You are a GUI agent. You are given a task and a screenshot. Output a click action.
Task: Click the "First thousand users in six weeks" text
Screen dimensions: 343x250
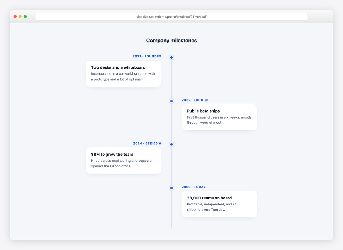(x=219, y=120)
